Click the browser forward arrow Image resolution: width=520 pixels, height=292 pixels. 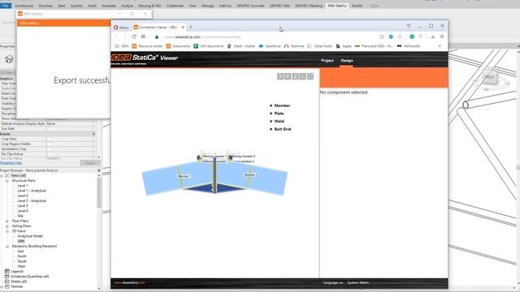125,36
